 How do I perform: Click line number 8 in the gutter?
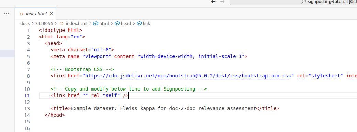click(x=28, y=76)
